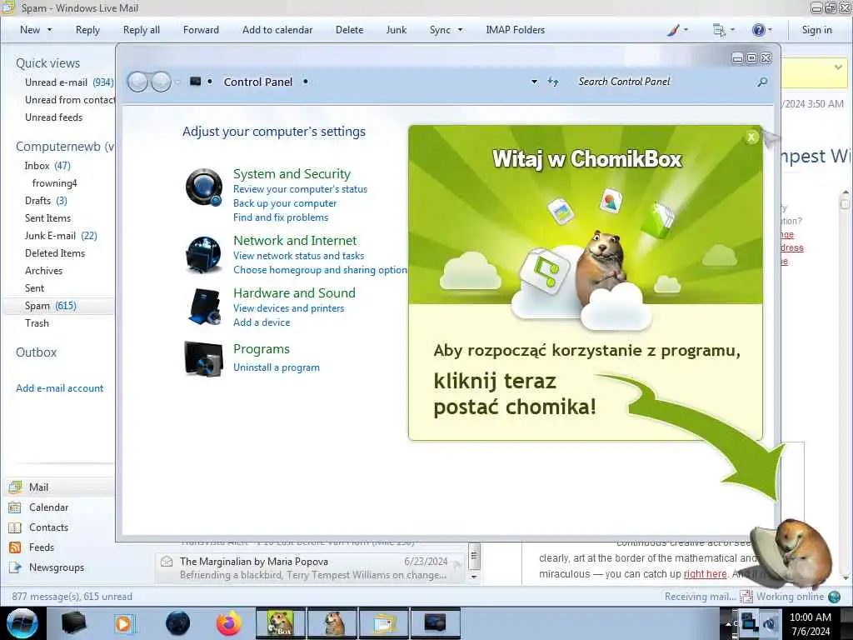Screen dimensions: 853x640
Task: Open the Feeds view icon
Action: 15,547
